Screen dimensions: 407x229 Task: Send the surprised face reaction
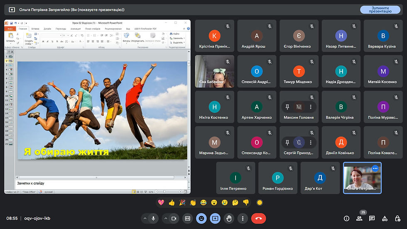(x=214, y=202)
